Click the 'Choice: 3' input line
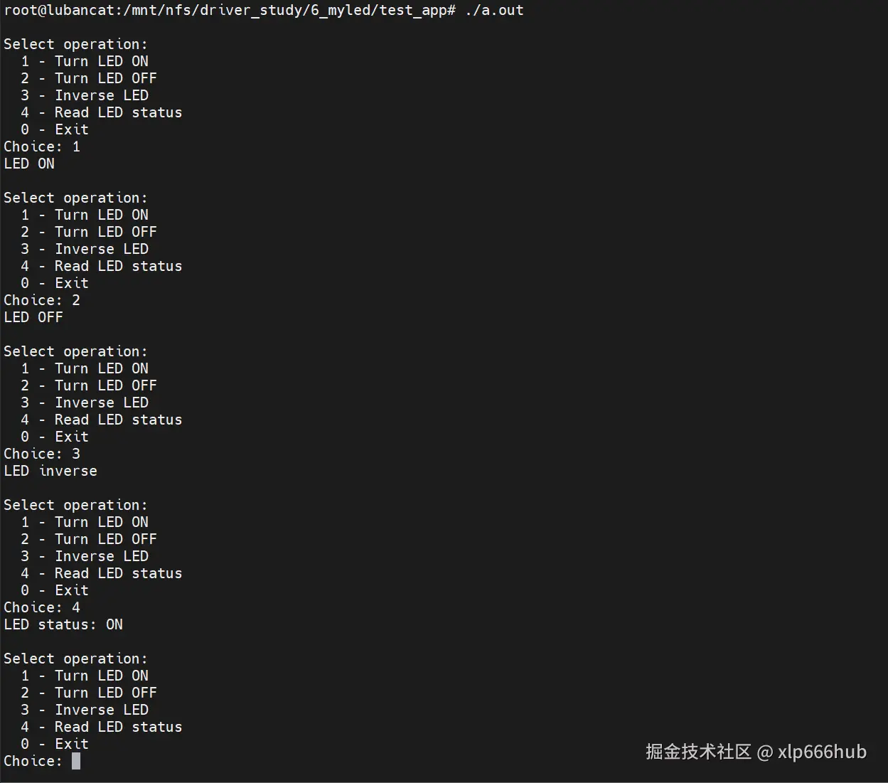This screenshot has height=783, width=888. 42,454
